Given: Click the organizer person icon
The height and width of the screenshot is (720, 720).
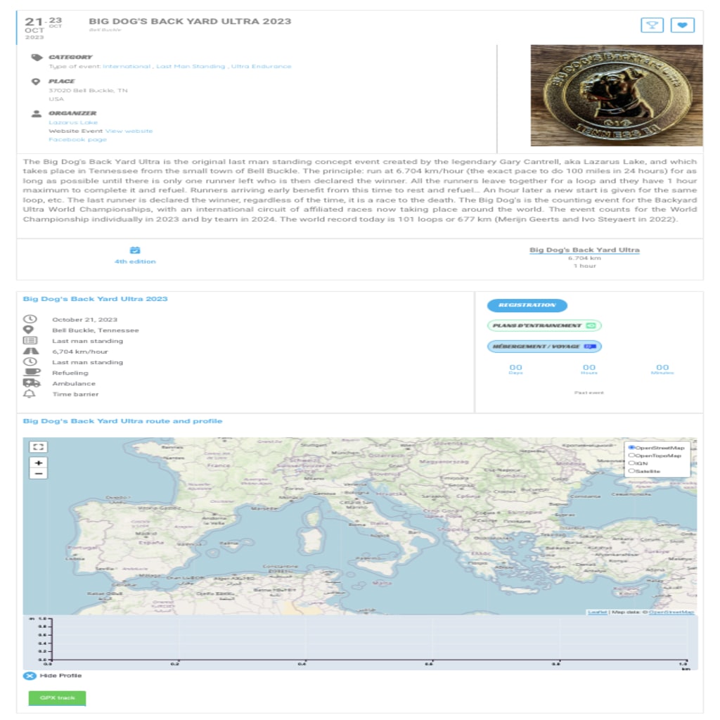Looking at the screenshot, I should pos(37,113).
